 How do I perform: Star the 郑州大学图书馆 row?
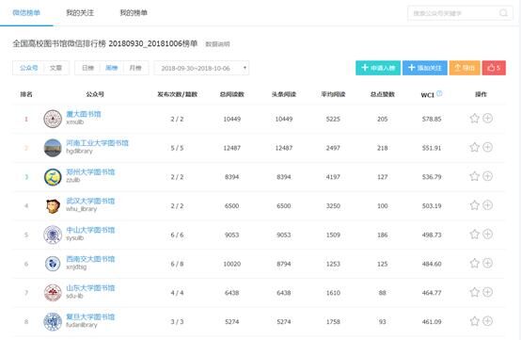click(x=475, y=176)
